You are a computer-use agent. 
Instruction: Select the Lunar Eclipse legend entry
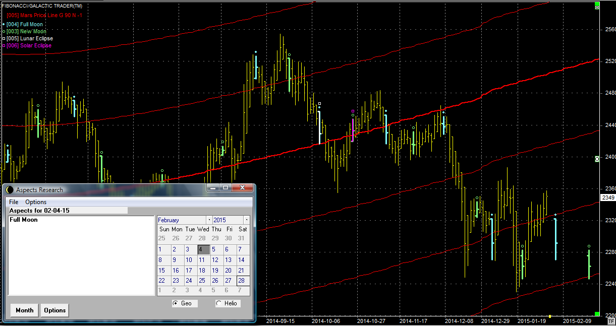tap(27, 38)
